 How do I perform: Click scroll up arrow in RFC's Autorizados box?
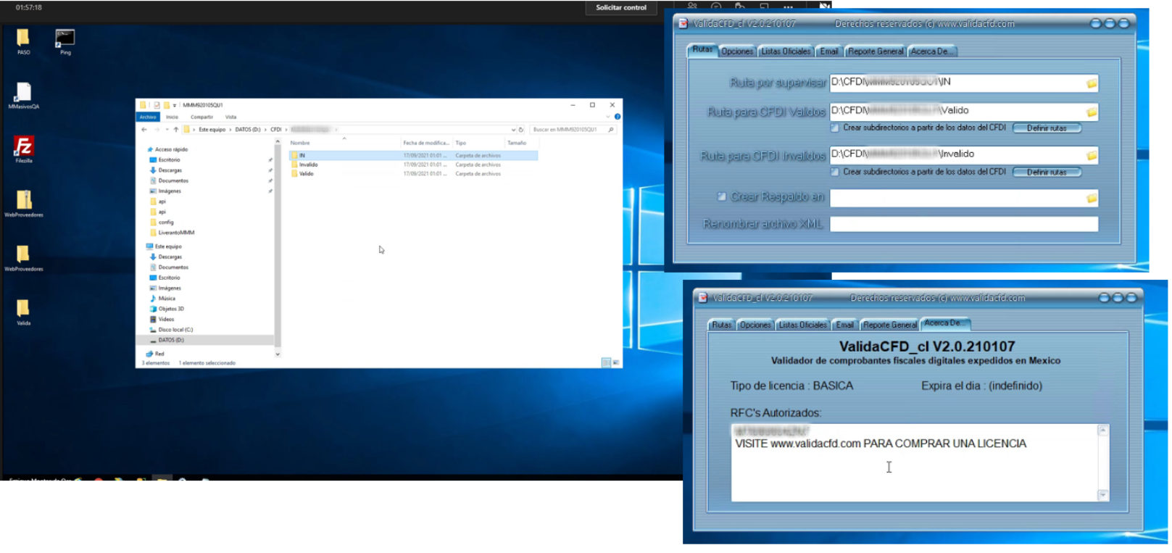point(1102,431)
